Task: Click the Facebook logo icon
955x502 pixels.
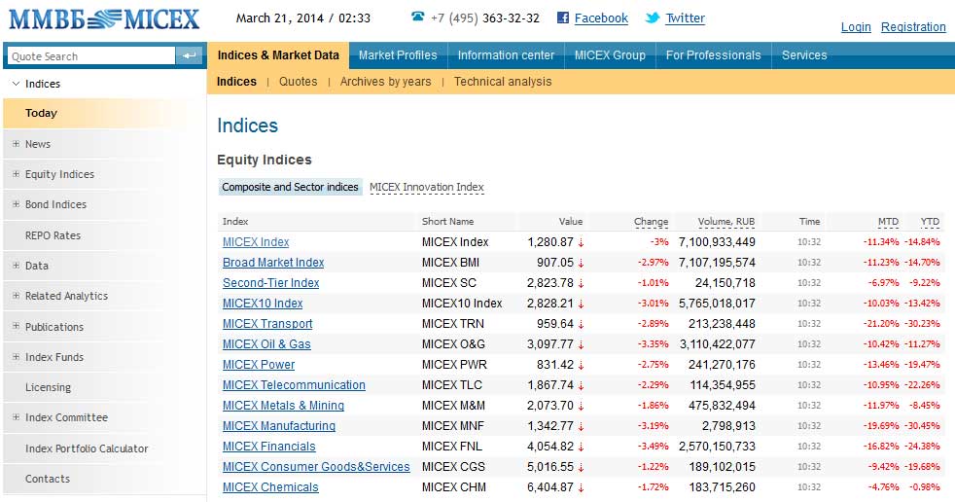Action: [563, 18]
